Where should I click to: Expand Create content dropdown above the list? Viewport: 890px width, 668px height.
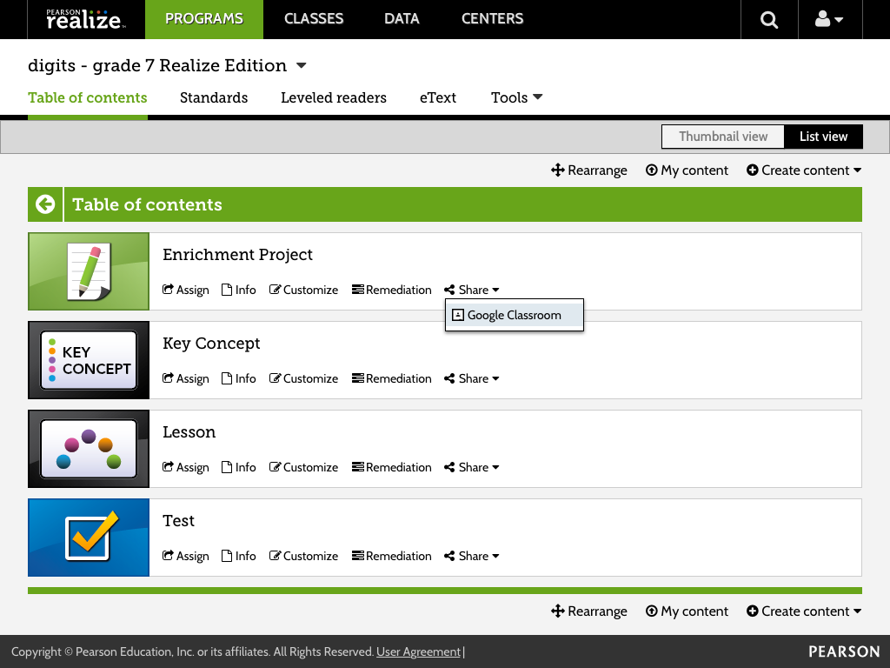click(804, 170)
